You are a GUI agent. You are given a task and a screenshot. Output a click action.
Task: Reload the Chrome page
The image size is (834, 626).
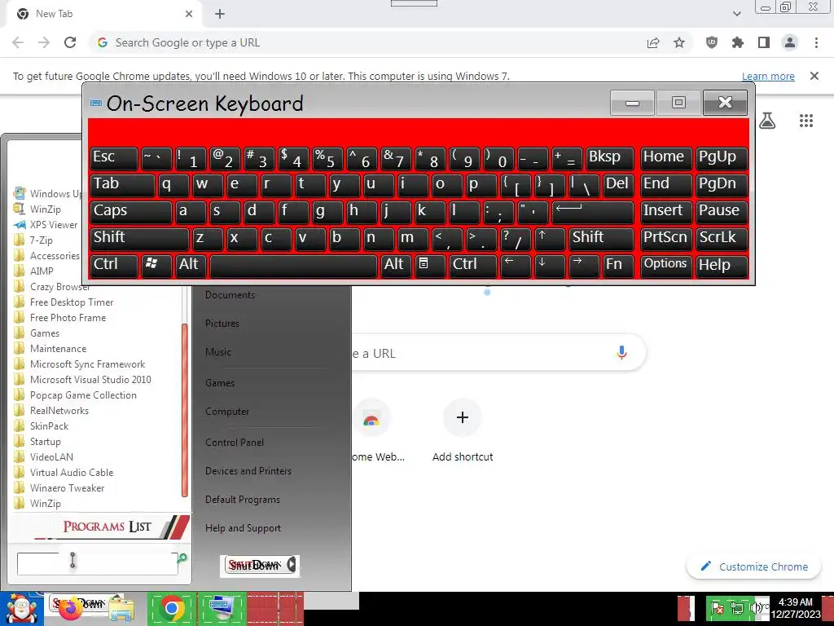coord(70,42)
